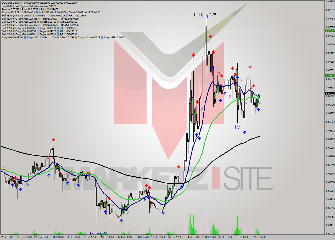Click the 0.05711 price axis label

coord(330,225)
